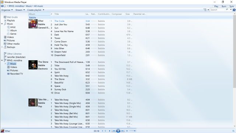Image resolution: width=236 pixels, height=133 pixels.
Task: Select track 'Love Has No Name'
Action: click(x=64, y=31)
